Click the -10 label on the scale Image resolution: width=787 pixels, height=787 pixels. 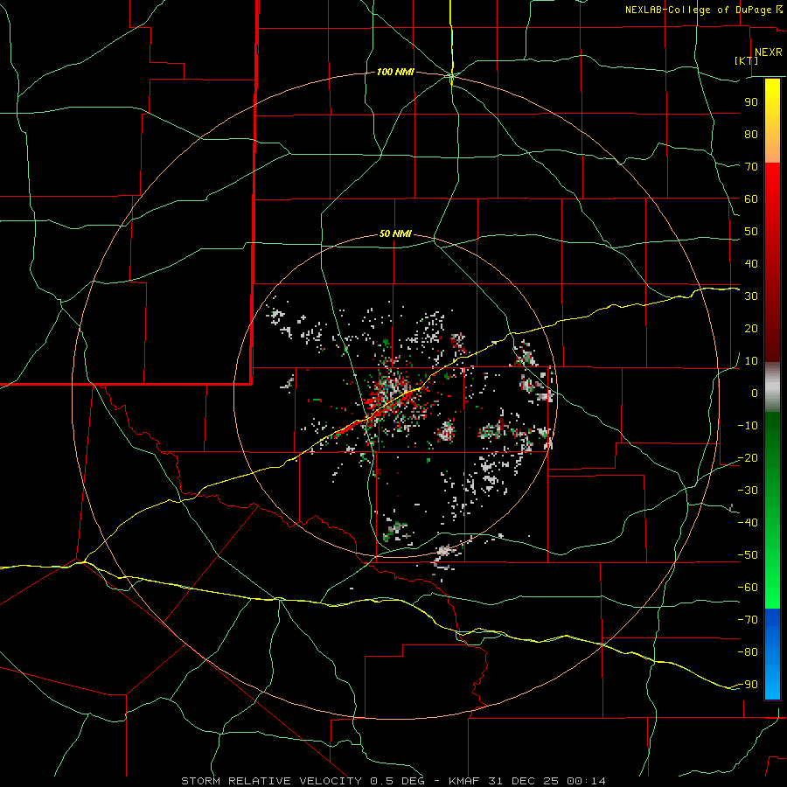(749, 426)
